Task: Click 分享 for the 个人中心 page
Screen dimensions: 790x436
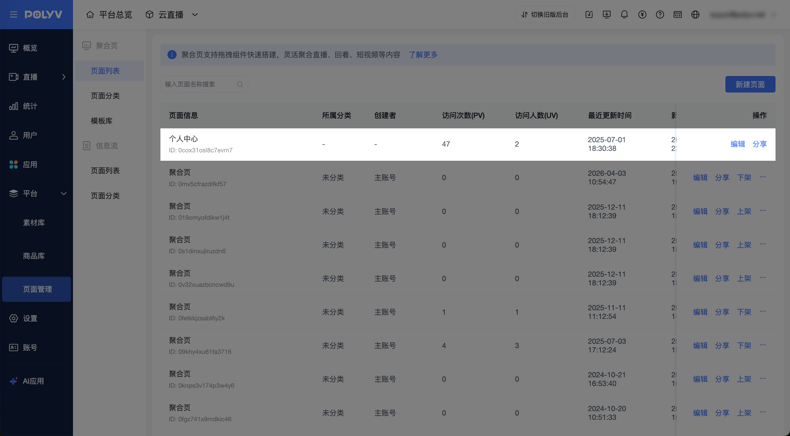Action: [x=759, y=144]
